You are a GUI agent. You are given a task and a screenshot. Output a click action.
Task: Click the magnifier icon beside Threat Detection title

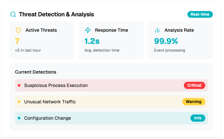[13, 14]
